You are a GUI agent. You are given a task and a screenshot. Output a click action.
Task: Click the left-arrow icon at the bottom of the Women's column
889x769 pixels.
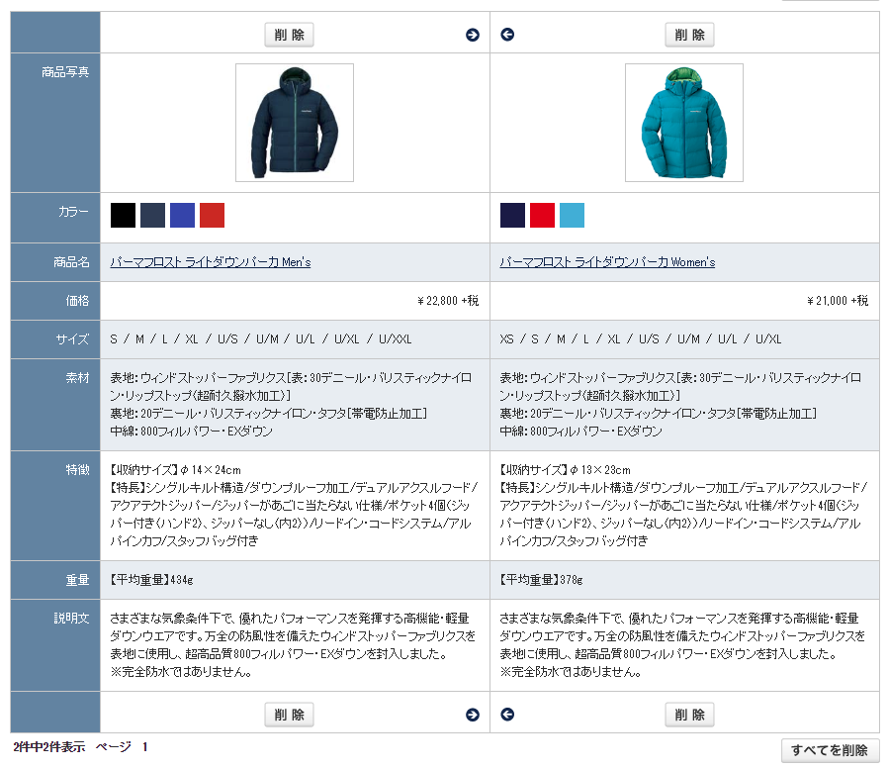[507, 715]
